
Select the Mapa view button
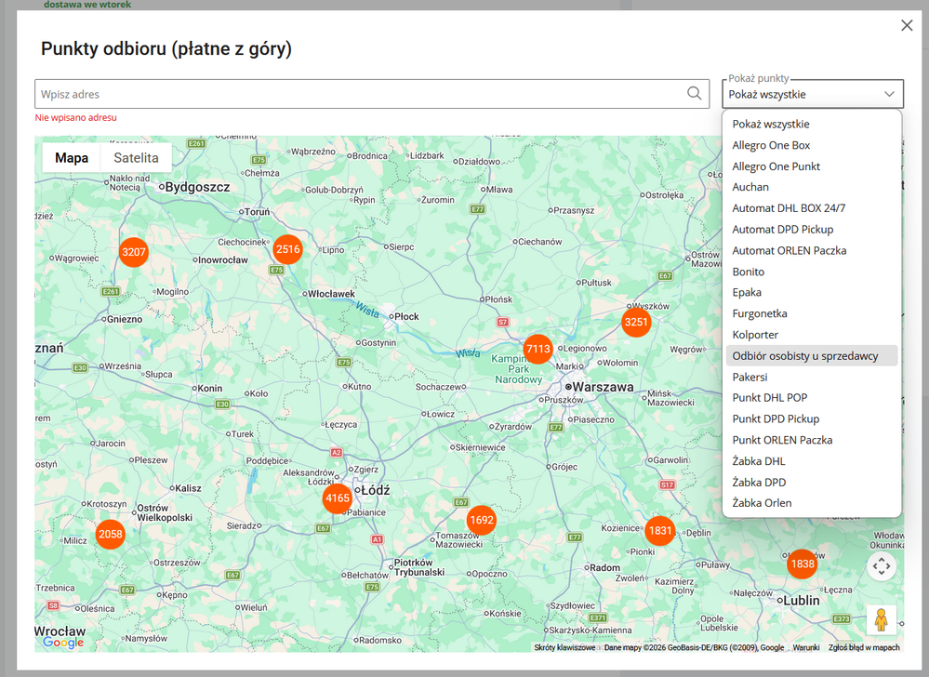pos(72,158)
